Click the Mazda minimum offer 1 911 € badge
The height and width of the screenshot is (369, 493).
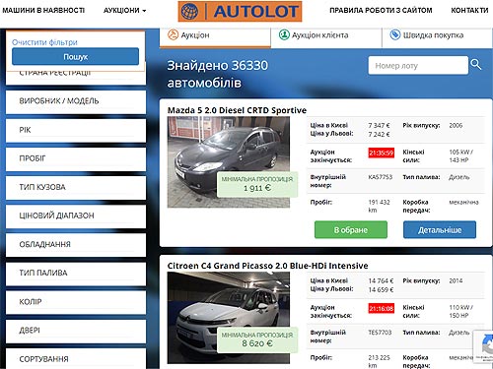257,184
